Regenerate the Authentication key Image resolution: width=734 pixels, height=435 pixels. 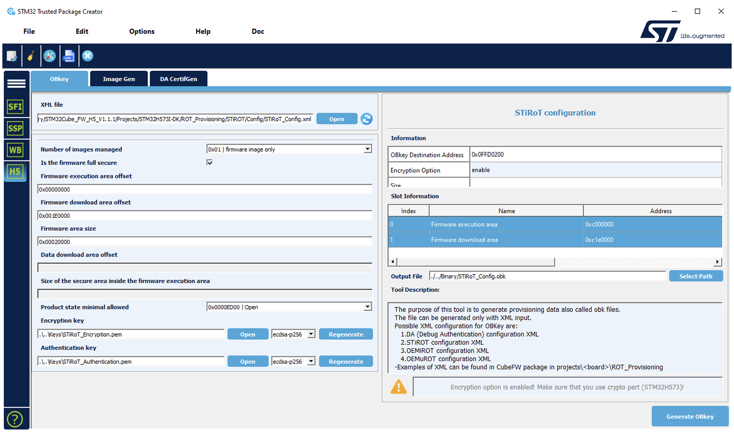346,362
